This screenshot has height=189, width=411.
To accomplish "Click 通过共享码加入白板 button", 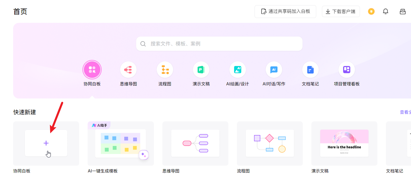I will click(285, 11).
